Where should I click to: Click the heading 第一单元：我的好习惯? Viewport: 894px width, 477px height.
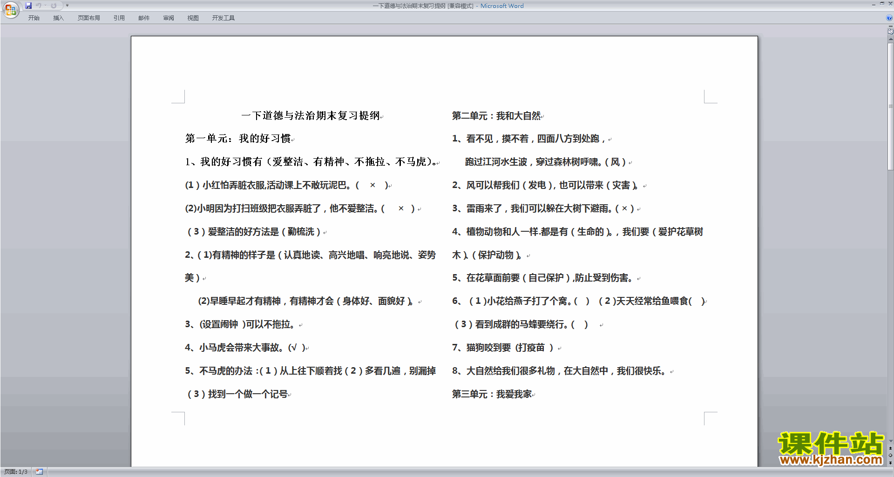point(238,138)
